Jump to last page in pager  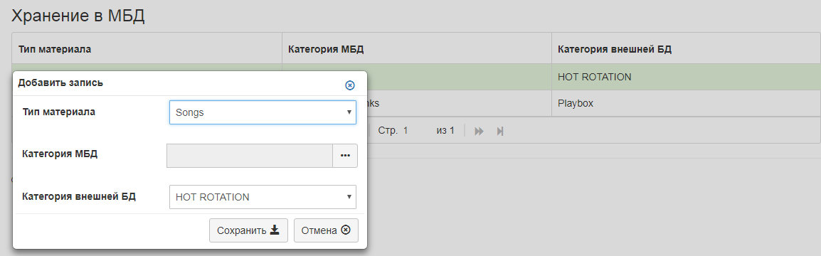coord(500,131)
